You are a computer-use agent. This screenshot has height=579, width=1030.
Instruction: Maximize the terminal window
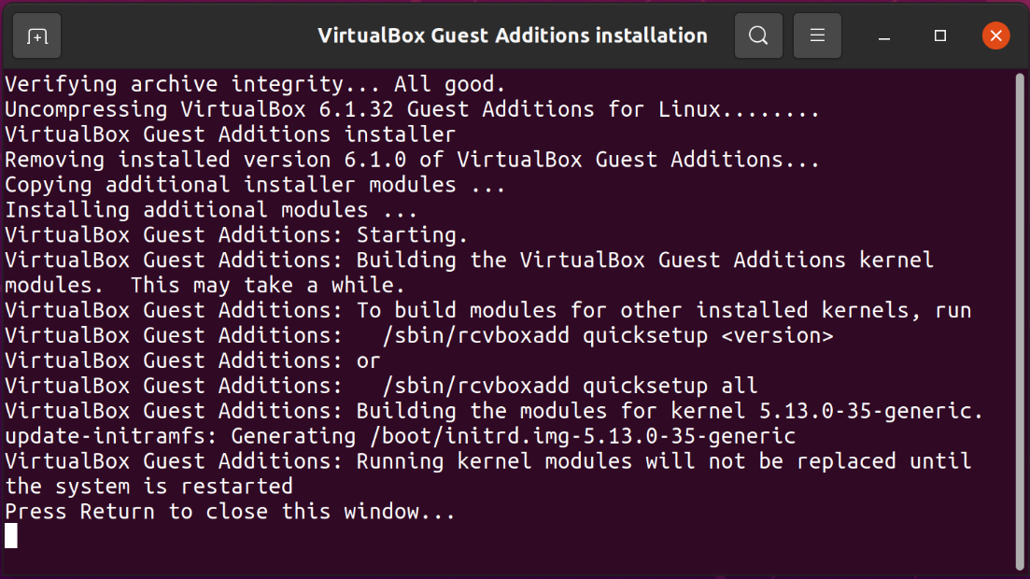(940, 36)
